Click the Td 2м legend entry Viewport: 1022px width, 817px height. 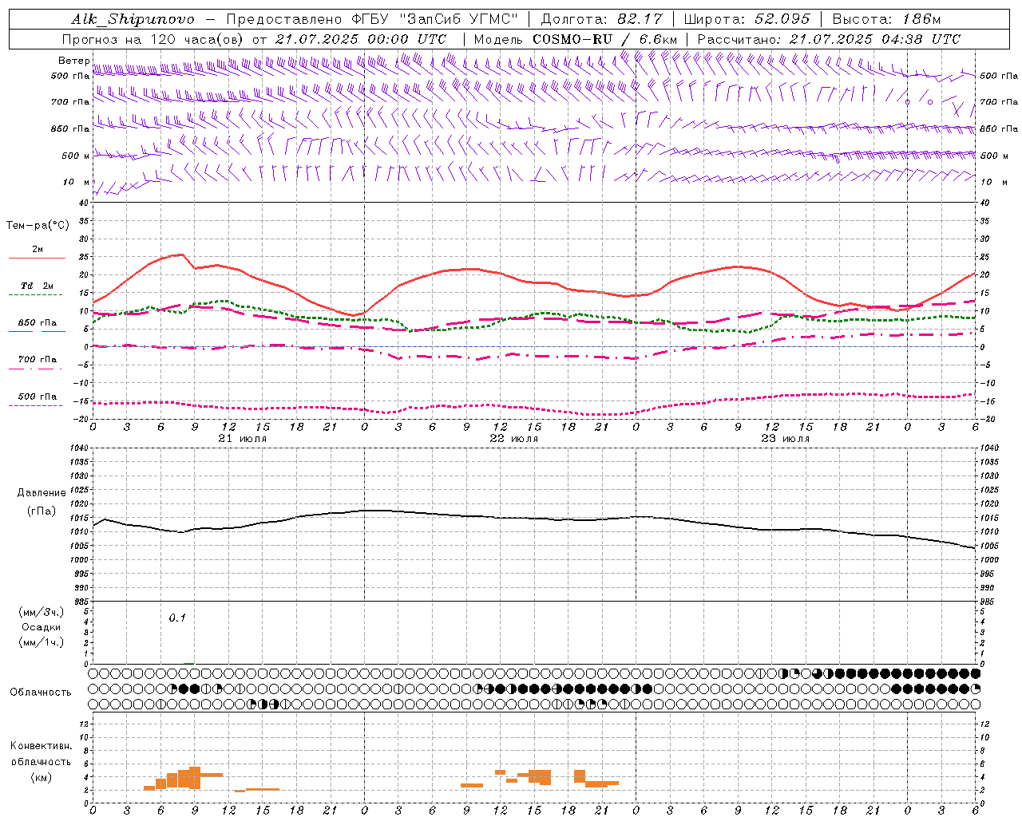38,286
